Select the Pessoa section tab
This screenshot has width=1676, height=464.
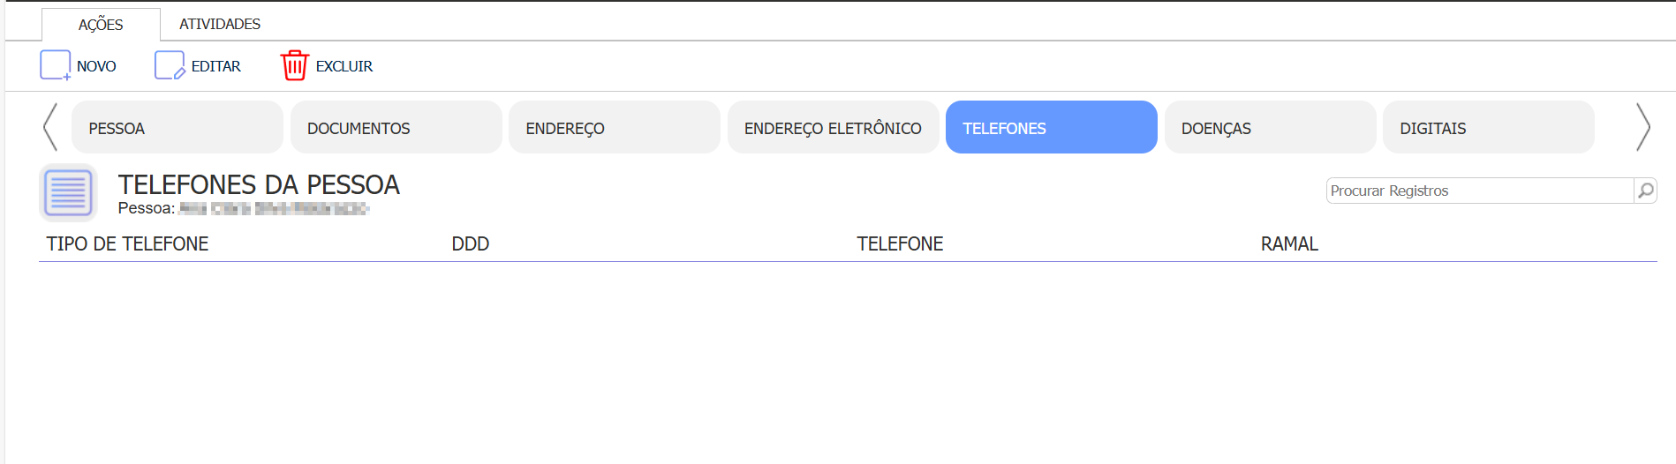pyautogui.click(x=177, y=128)
